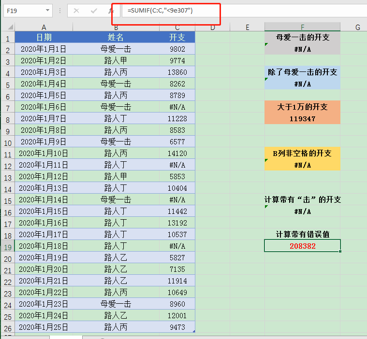Click name cell 路人乙 in row 20
Screen dimensions: 367x339
[x=116, y=257]
